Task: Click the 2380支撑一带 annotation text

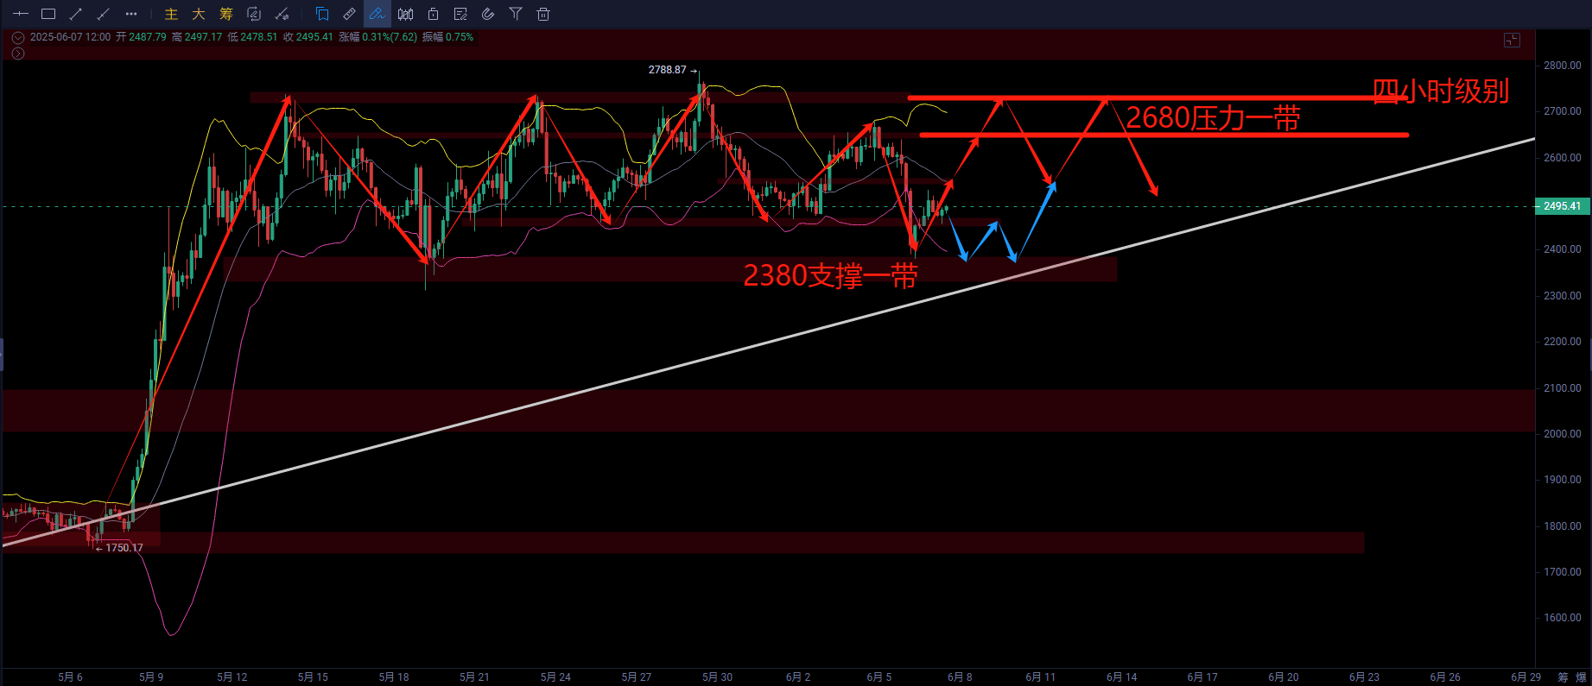Action: pyautogui.click(x=830, y=276)
